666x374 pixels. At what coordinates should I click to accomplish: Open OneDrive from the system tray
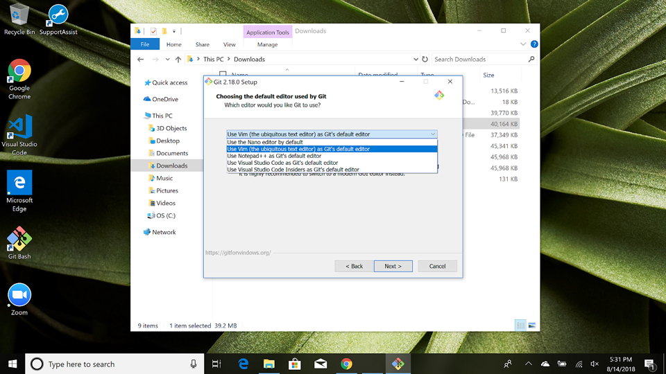click(545, 364)
